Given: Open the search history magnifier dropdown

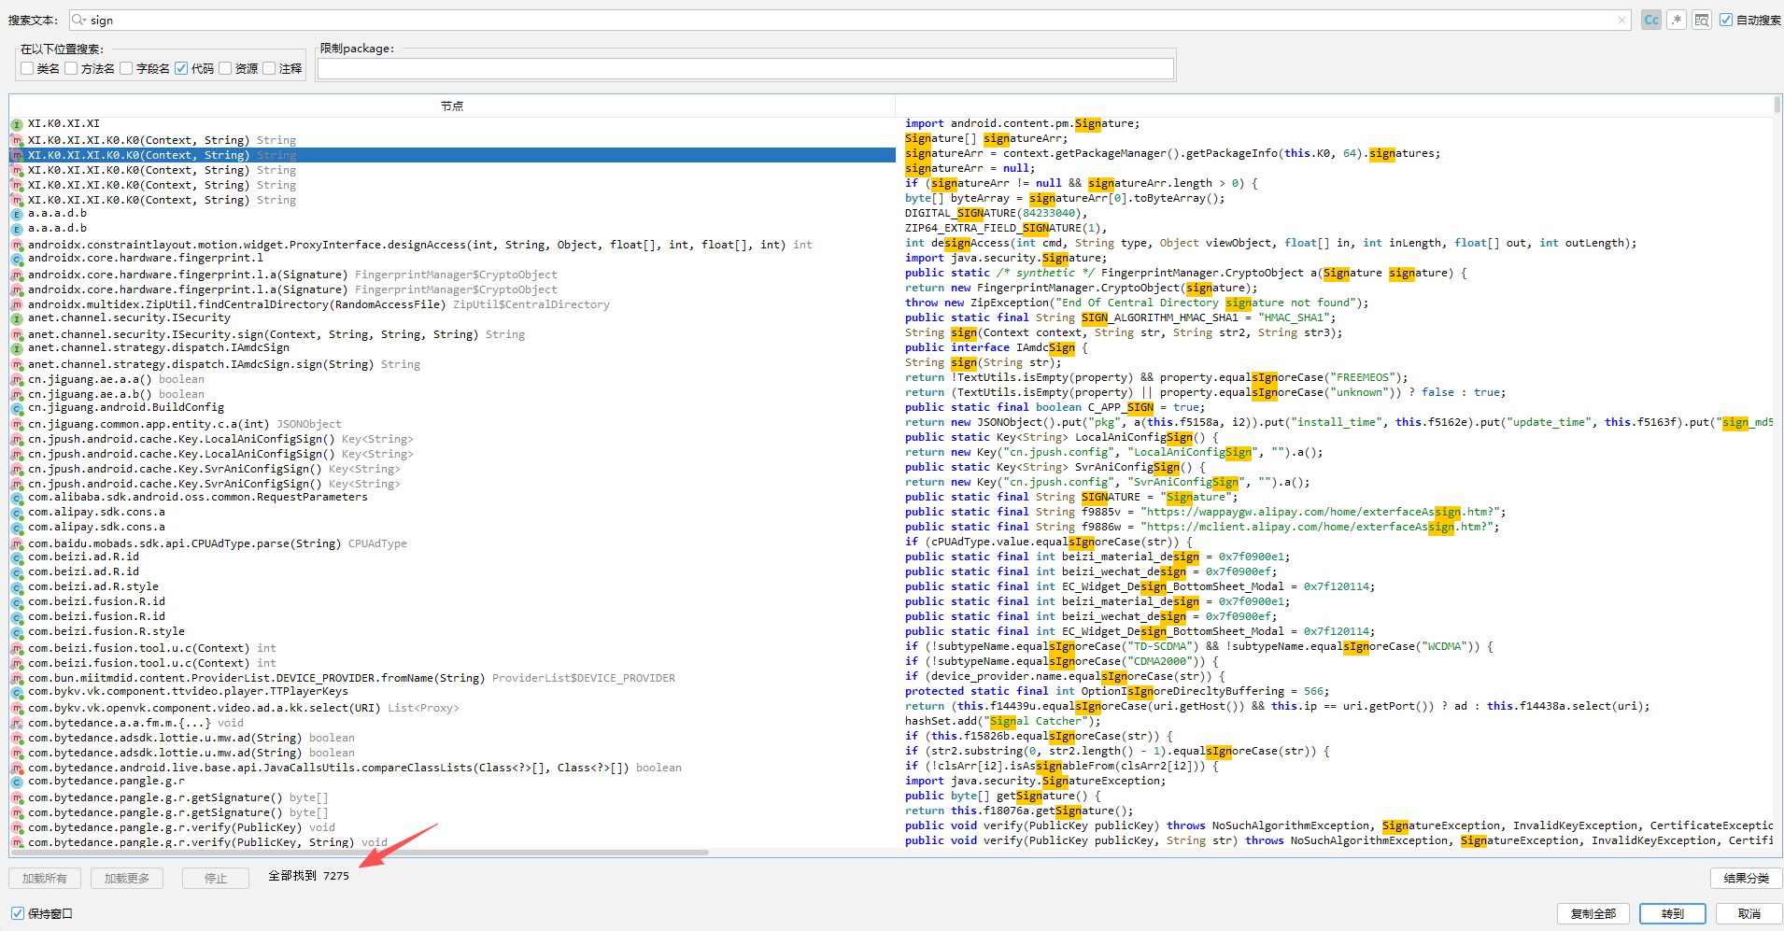Looking at the screenshot, I should pyautogui.click(x=79, y=20).
